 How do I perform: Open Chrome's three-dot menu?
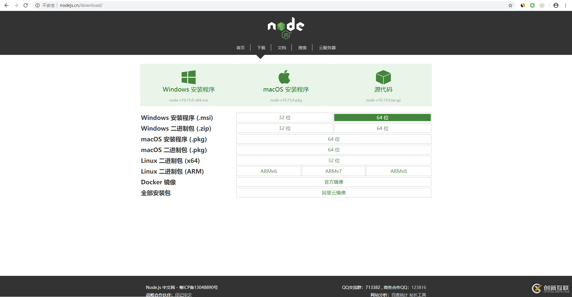565,5
